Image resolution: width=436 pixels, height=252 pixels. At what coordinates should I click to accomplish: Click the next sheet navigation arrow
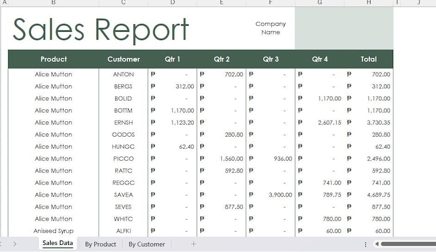click(x=15, y=244)
